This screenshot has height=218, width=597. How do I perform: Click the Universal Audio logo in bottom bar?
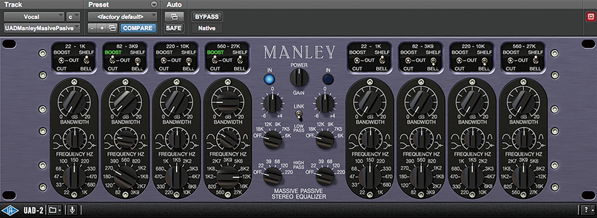point(9,211)
